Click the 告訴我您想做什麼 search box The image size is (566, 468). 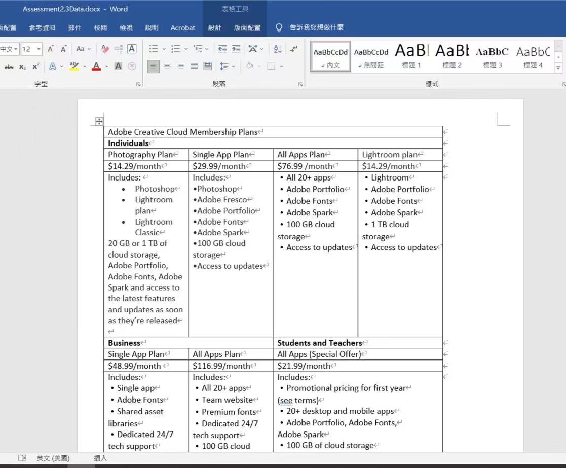pyautogui.click(x=316, y=28)
